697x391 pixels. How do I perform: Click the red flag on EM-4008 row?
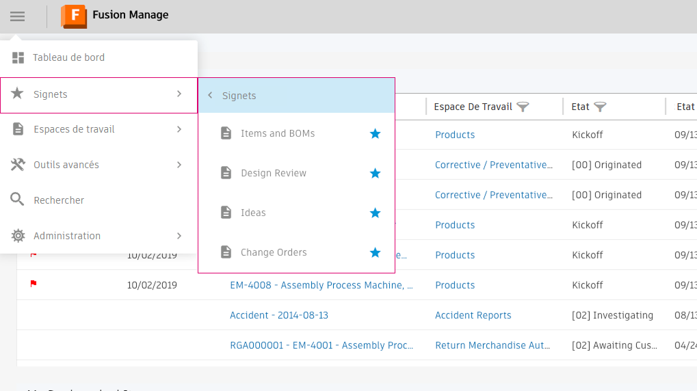pos(34,284)
